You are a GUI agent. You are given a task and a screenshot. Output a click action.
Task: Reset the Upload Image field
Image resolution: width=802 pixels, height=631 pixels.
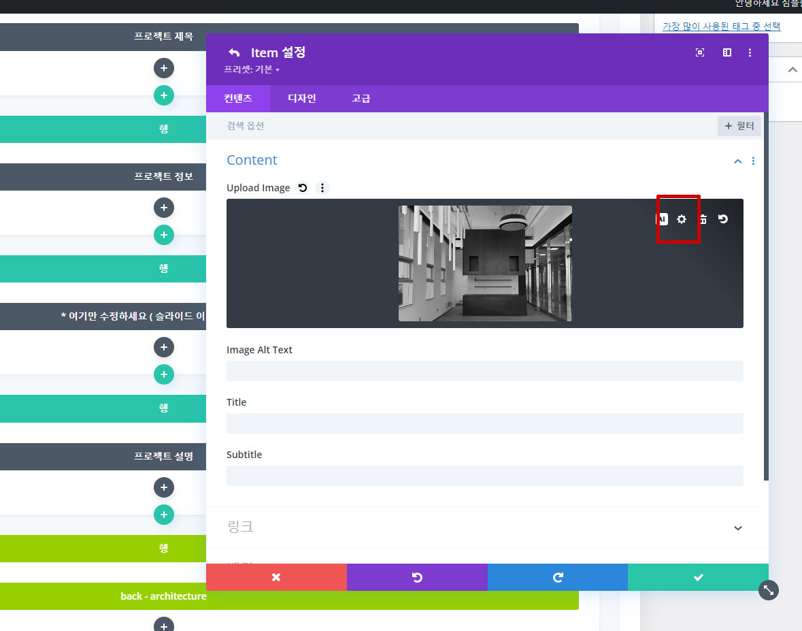[x=303, y=188]
